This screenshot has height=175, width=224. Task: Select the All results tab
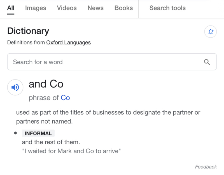coord(11,8)
